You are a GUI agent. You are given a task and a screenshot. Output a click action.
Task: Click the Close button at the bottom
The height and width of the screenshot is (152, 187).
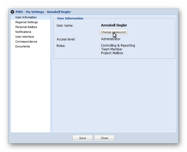[104, 138]
